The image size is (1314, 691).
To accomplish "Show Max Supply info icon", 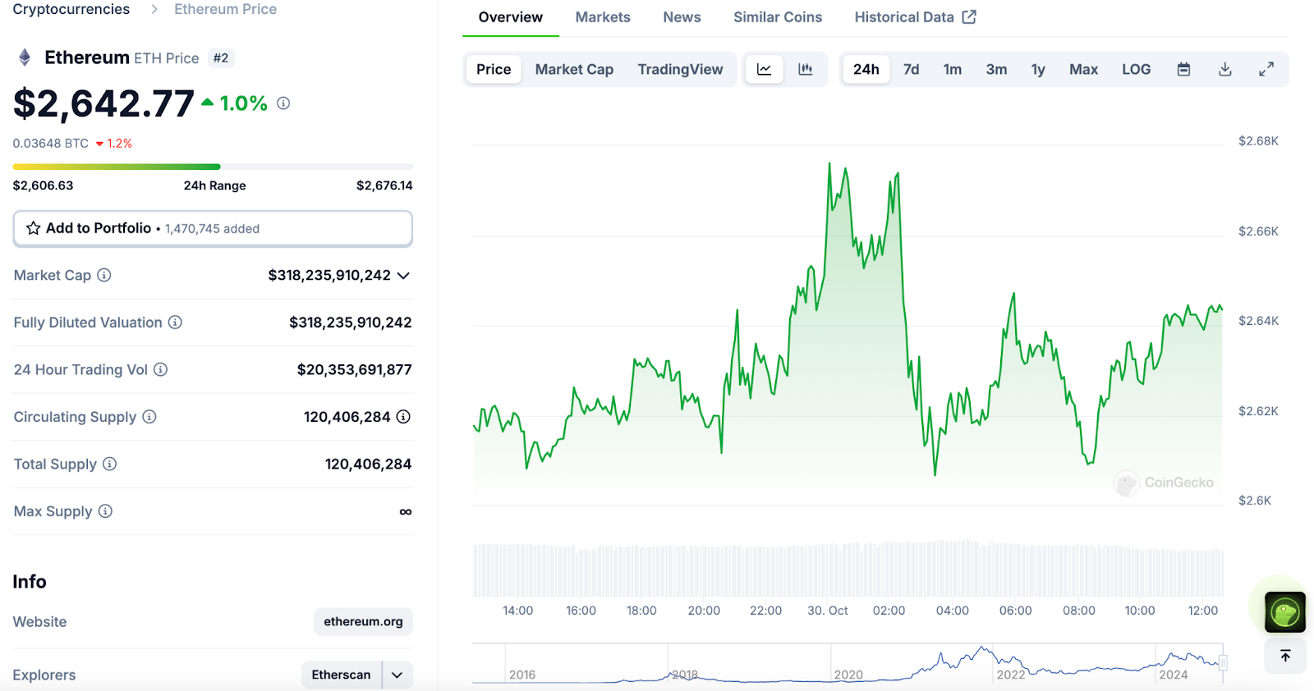I will pos(105,511).
